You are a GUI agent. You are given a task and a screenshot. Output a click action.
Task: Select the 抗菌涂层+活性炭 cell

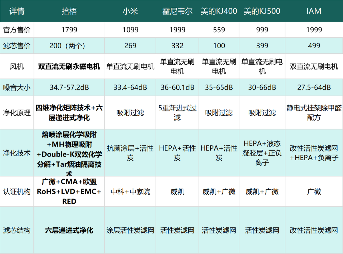[x=130, y=153]
